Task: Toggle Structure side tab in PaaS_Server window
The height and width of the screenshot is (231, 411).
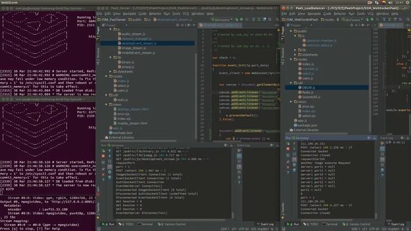Action: tap(98, 56)
